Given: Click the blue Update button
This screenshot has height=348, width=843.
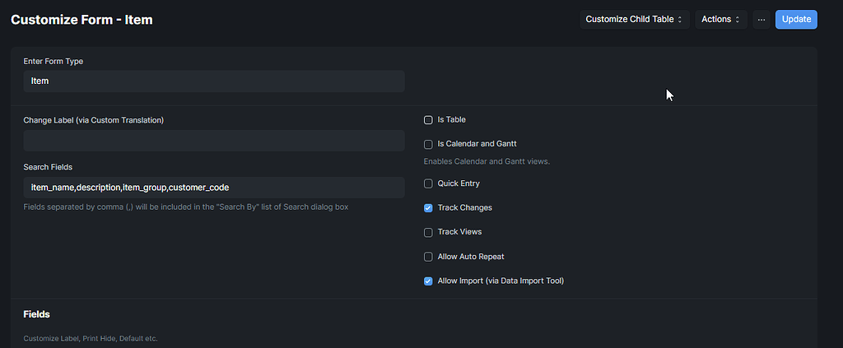Looking at the screenshot, I should pyautogui.click(x=795, y=19).
